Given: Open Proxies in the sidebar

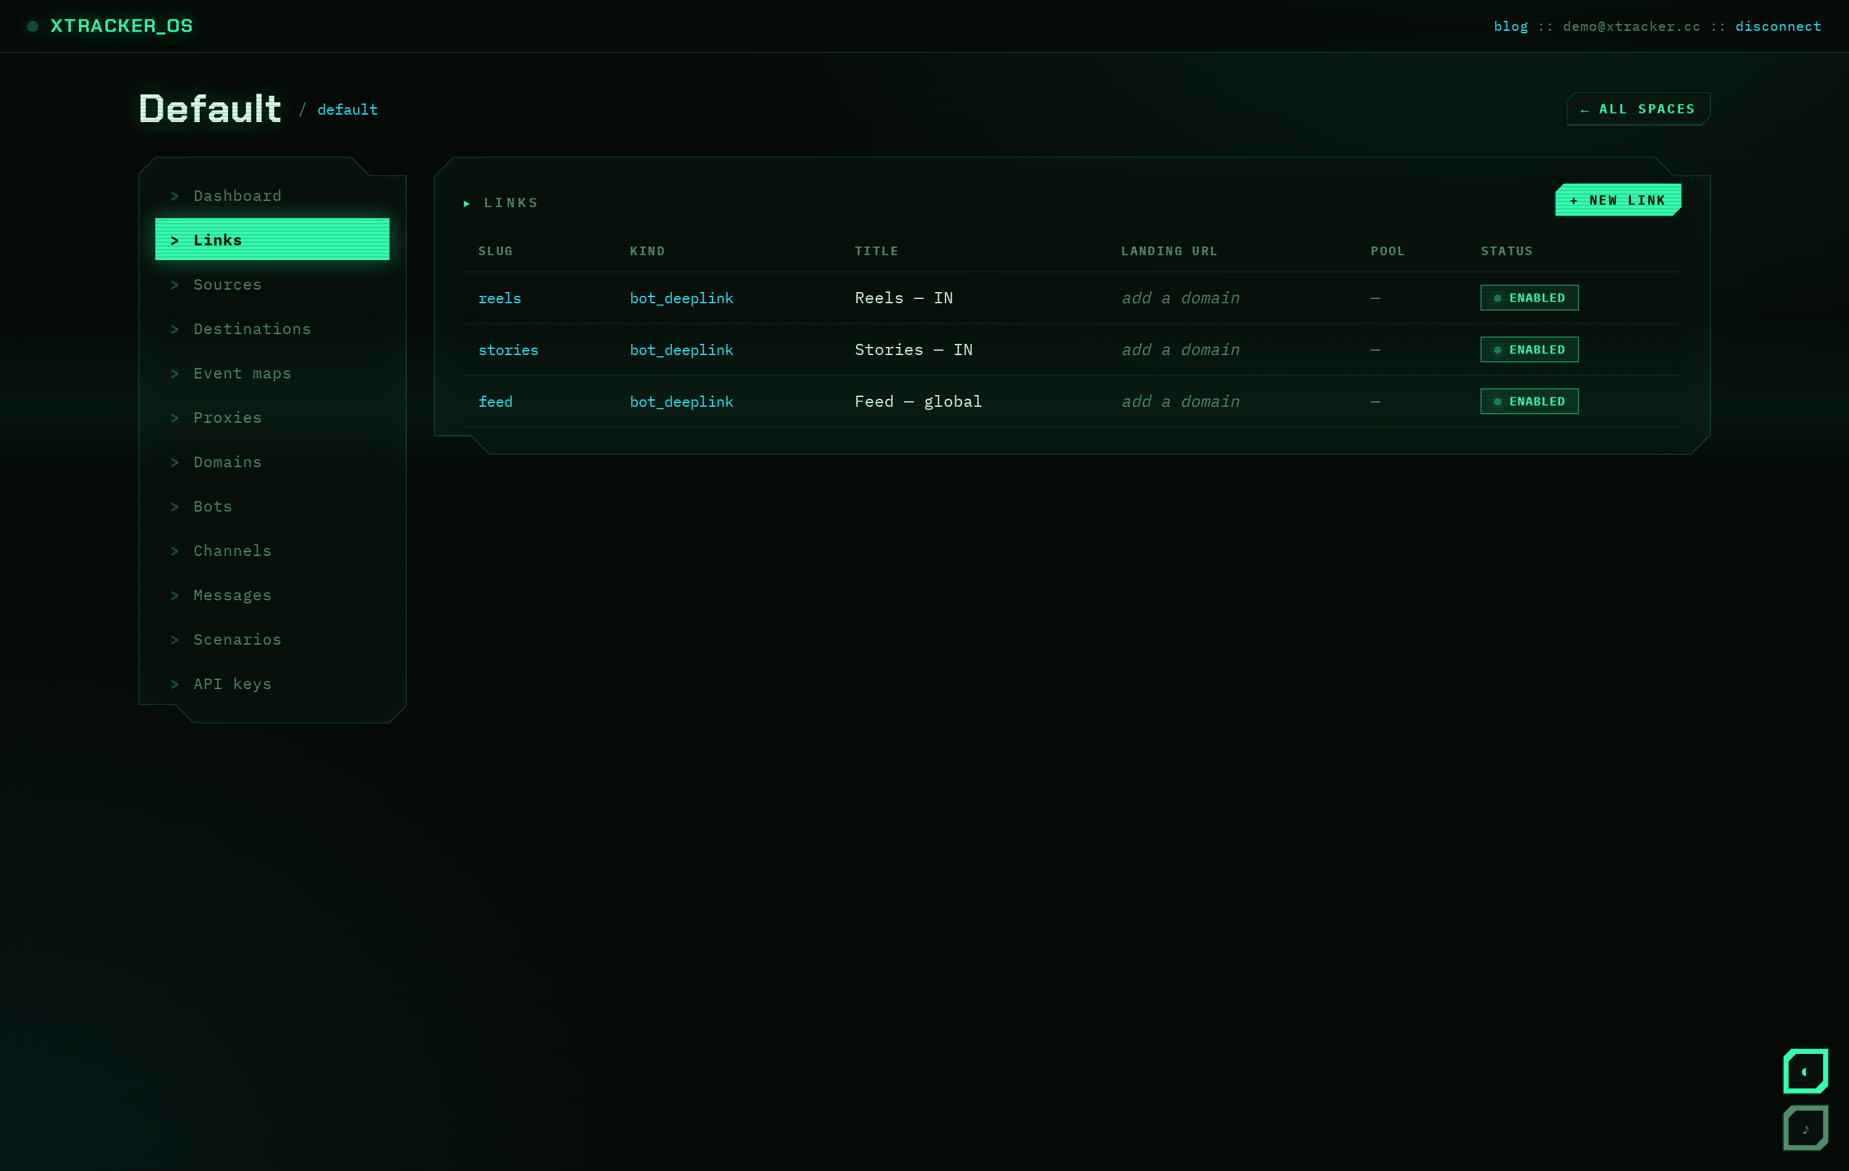Looking at the screenshot, I should tap(272, 418).
